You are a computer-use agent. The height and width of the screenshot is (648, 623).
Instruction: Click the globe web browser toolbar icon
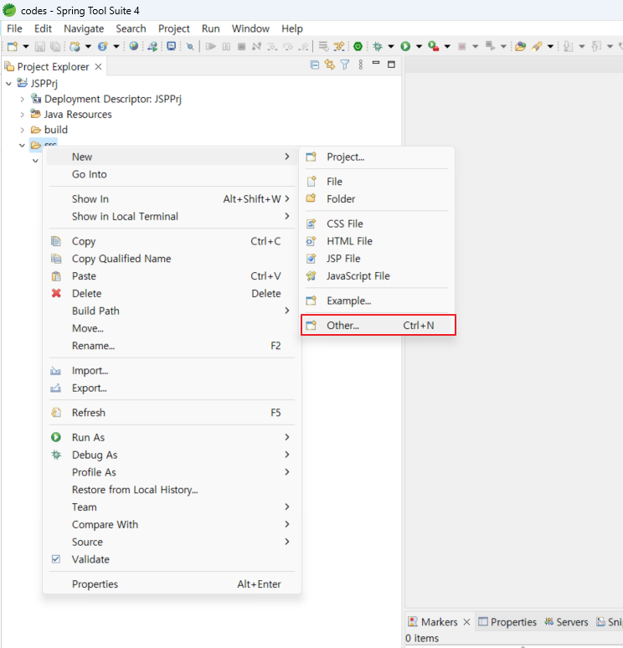pos(133,46)
